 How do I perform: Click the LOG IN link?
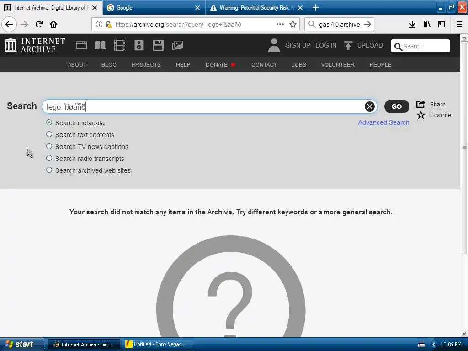click(x=326, y=45)
